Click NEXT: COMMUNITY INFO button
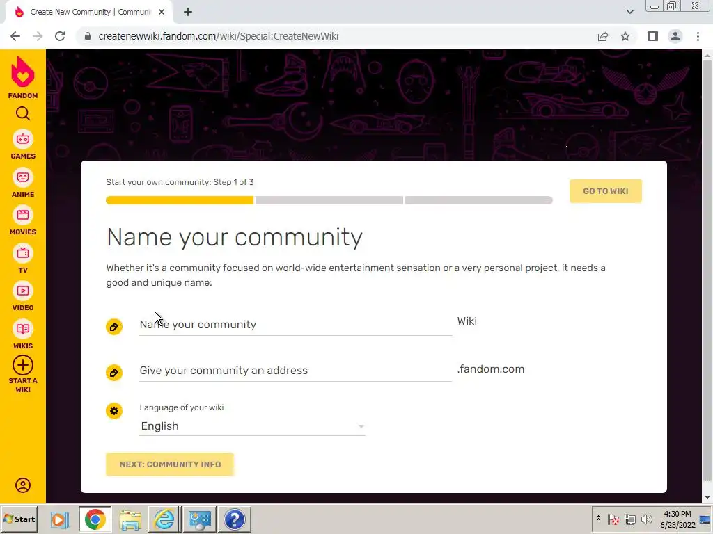713x534 pixels. pos(170,464)
